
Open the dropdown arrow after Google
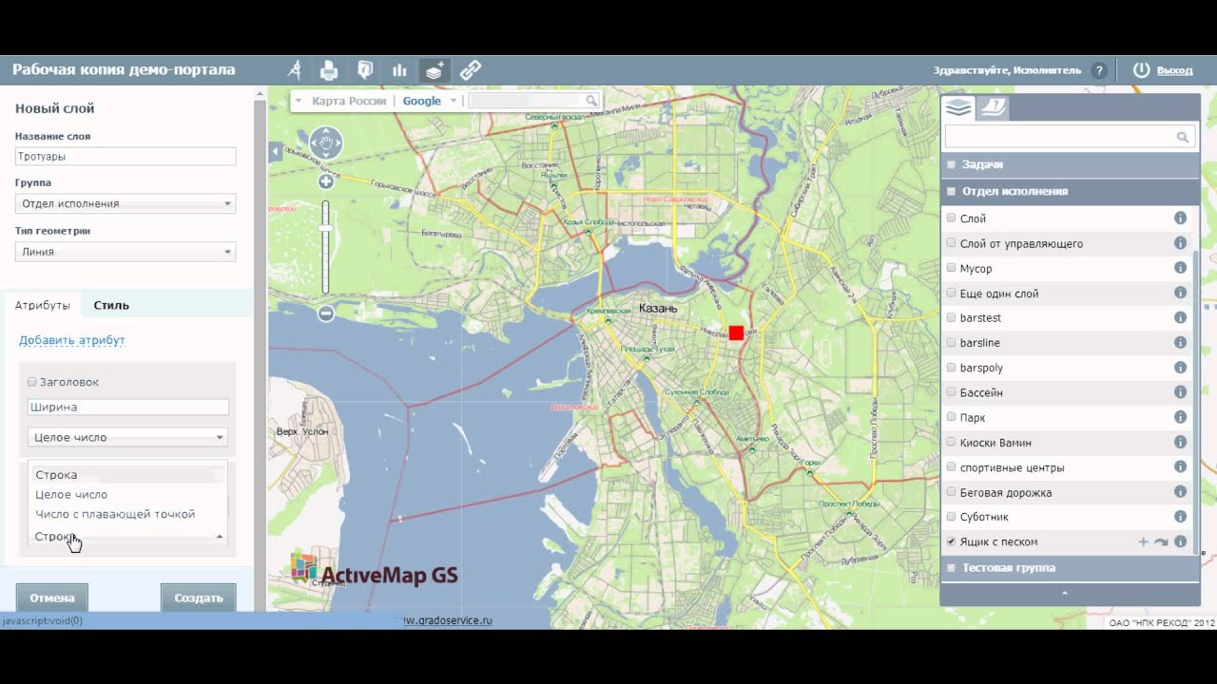[x=453, y=101]
